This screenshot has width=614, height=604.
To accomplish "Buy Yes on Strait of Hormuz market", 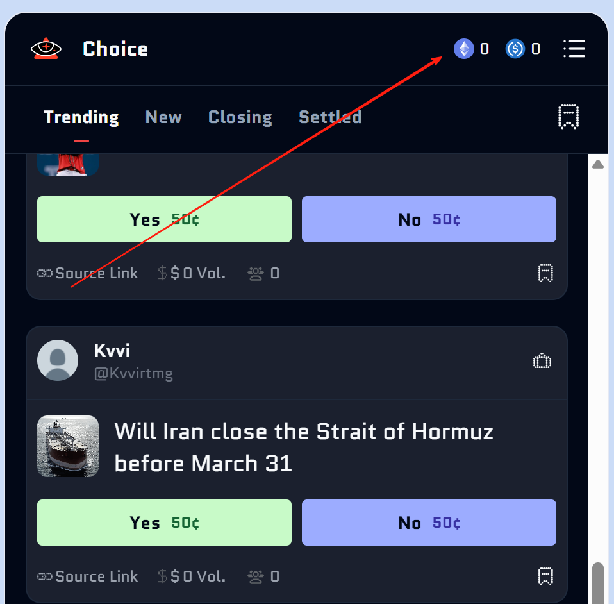I will pos(164,523).
